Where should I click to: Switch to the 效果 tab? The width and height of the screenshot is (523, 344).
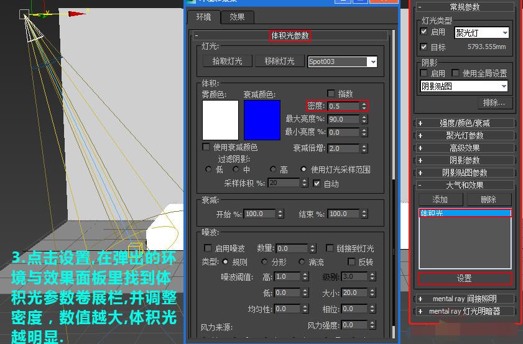pyautogui.click(x=237, y=17)
